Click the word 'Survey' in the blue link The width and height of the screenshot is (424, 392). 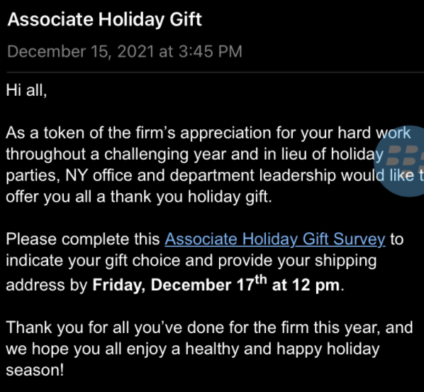pyautogui.click(x=359, y=240)
